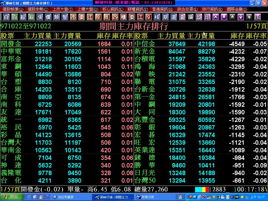The image size is (268, 201).
Task: Click the 委 icon right of 市
Action: [x=82, y=17]
